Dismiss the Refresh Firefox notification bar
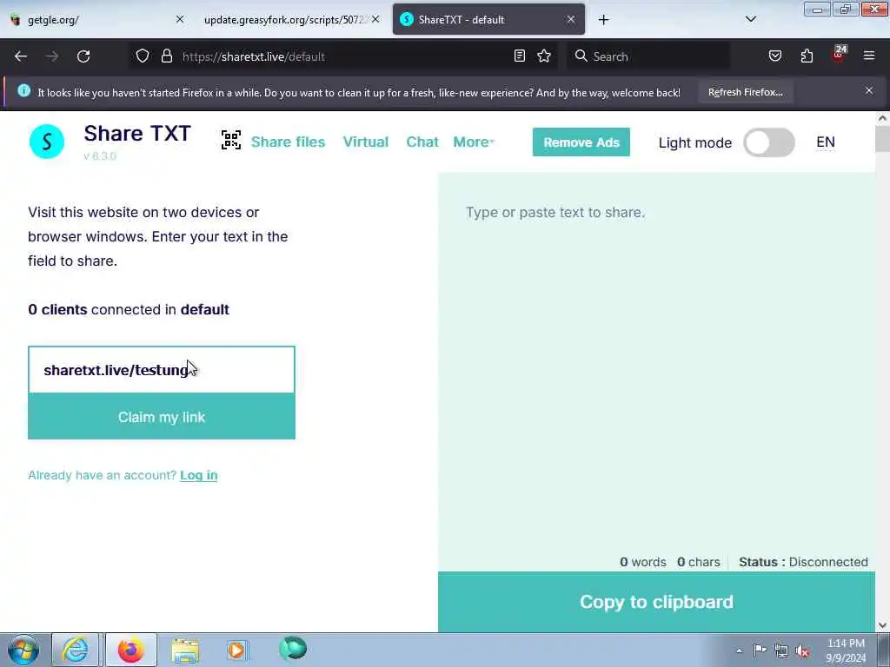Screen dimensions: 890x667 (x=869, y=90)
